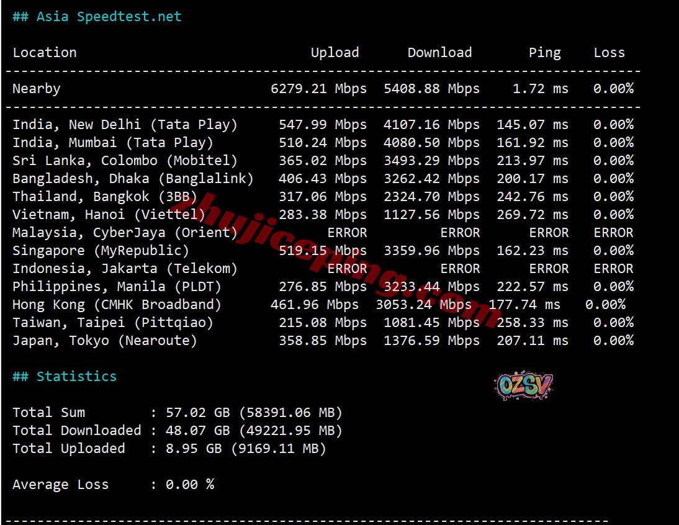The image size is (679, 525).
Task: Click the Hong Kong (CMHK Broadband) entry
Action: point(117,305)
